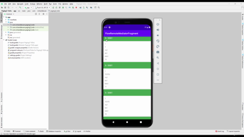The image size is (244, 137).
Task: Tap first green 'b : bbb1' list header
Action: point(127,39)
